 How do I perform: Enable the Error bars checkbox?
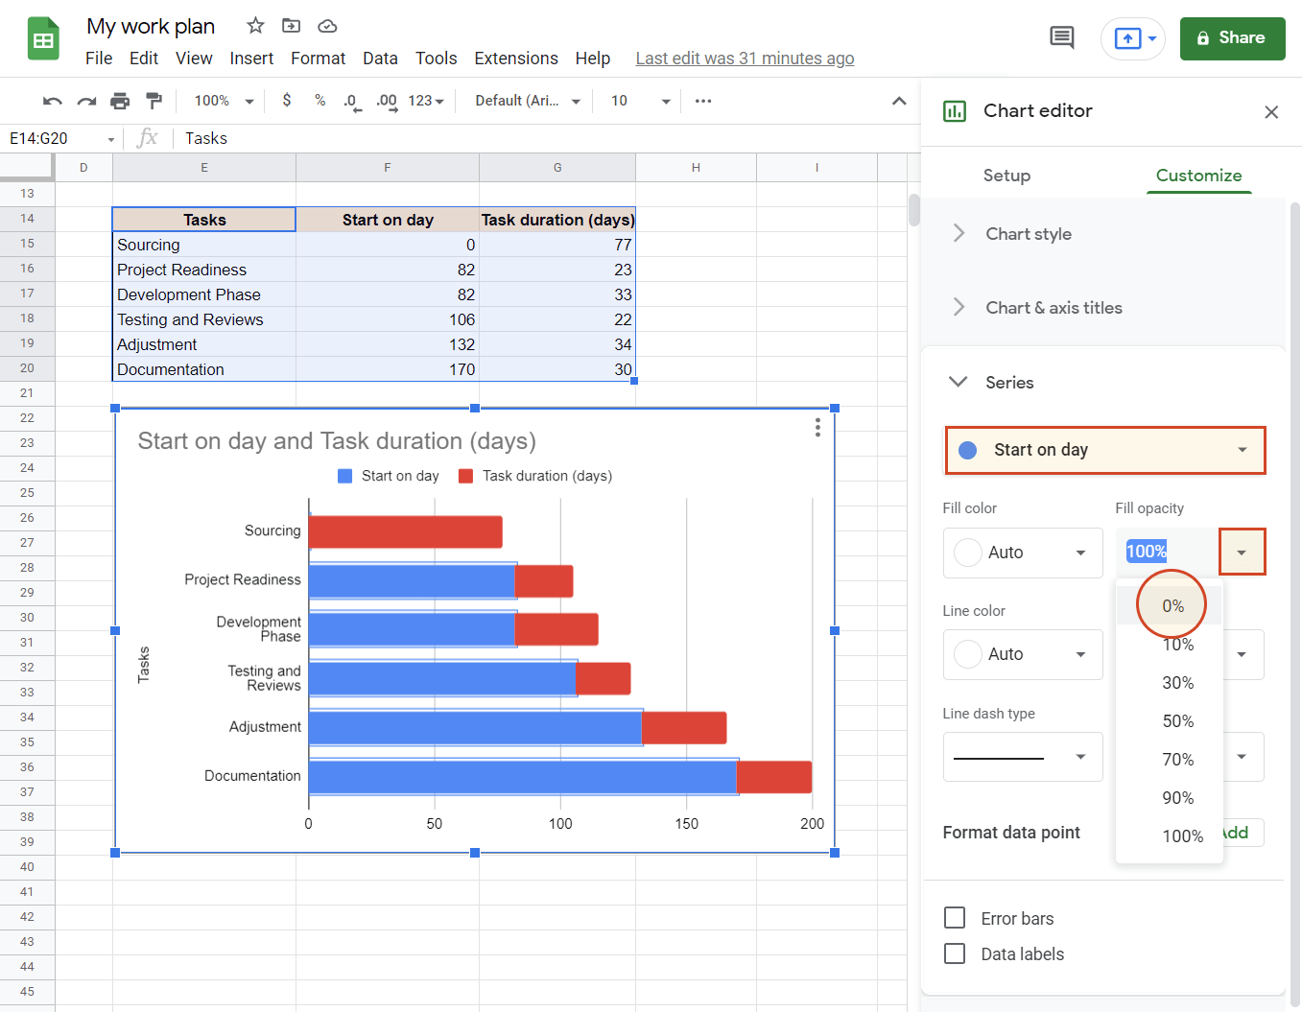coord(955,918)
